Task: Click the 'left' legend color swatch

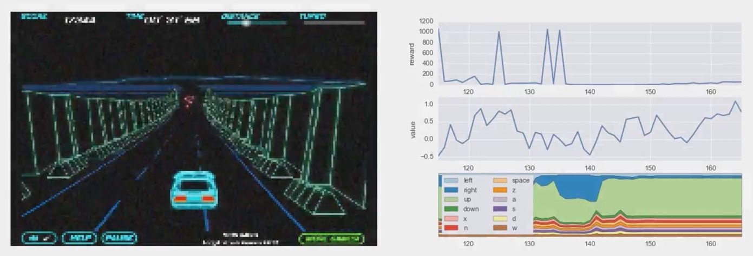Action: [x=450, y=180]
